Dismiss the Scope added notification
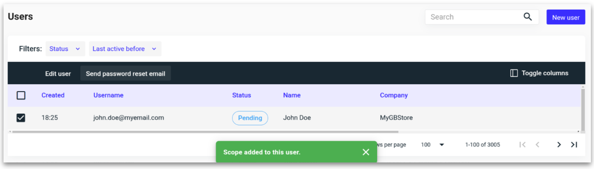 point(366,152)
